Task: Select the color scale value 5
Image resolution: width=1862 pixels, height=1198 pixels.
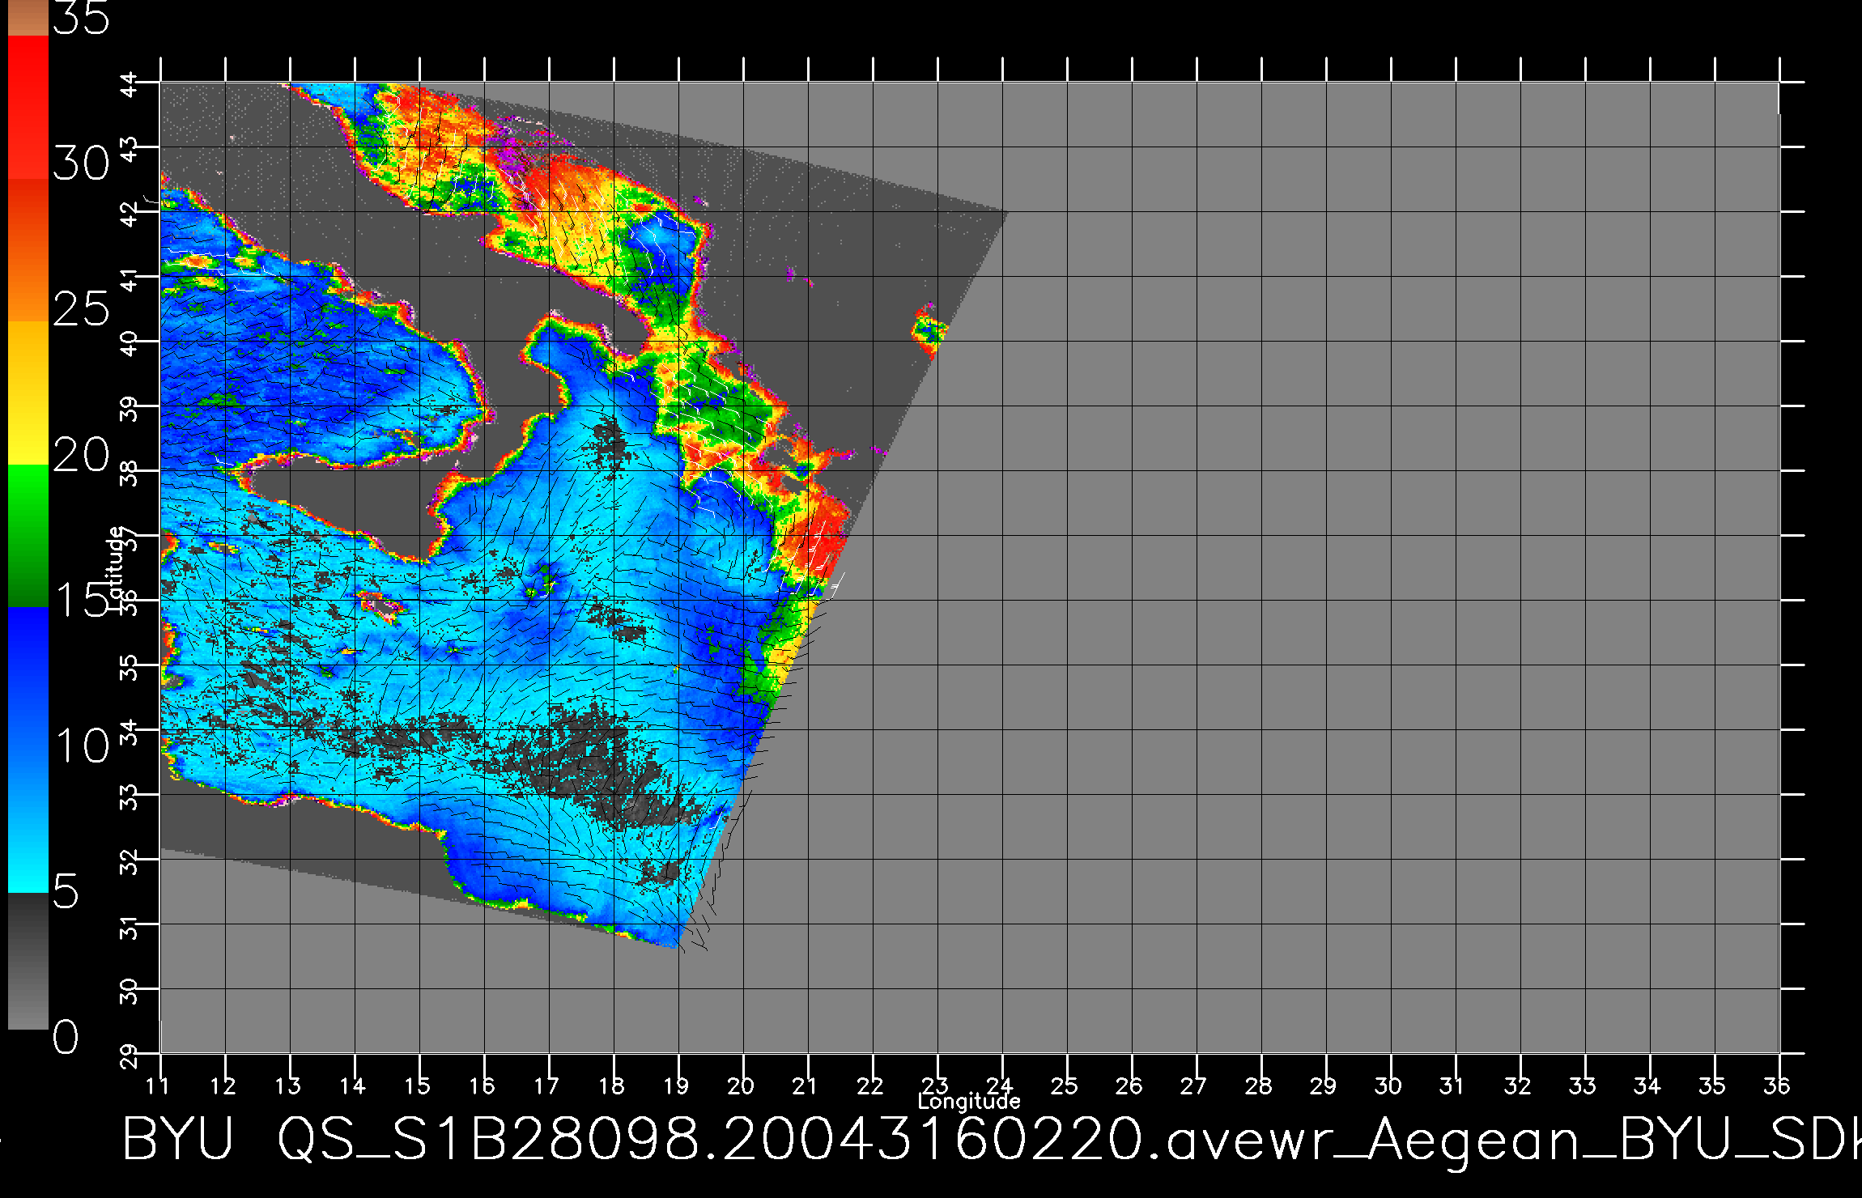Action: (x=66, y=891)
